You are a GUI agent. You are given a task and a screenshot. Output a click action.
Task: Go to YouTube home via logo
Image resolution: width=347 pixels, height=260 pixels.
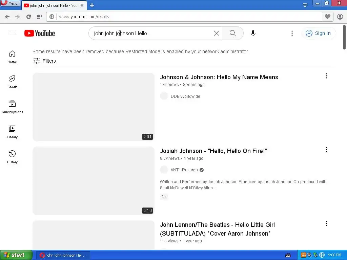[40, 33]
